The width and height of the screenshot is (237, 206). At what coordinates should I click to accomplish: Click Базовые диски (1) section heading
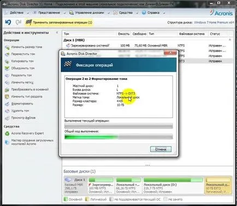tap(79, 172)
